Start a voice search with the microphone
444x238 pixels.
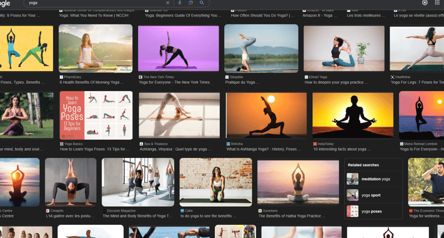(179, 3)
